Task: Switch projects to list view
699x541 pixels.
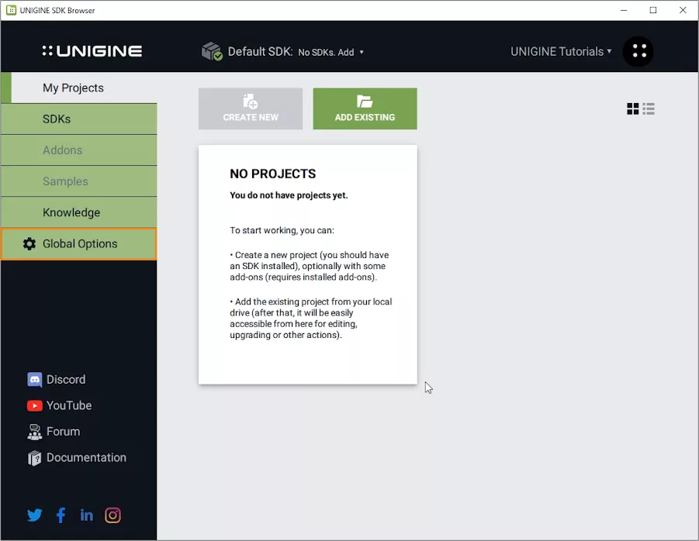Action: (x=648, y=109)
